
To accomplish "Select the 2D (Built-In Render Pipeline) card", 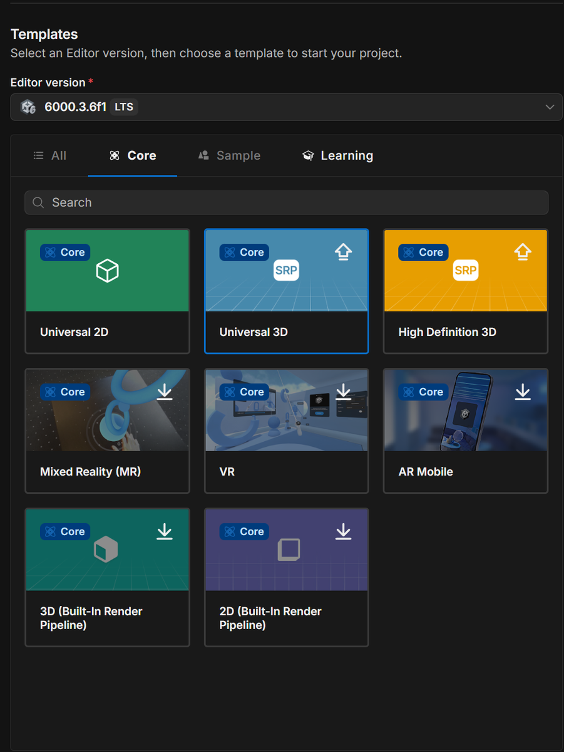I will [287, 577].
